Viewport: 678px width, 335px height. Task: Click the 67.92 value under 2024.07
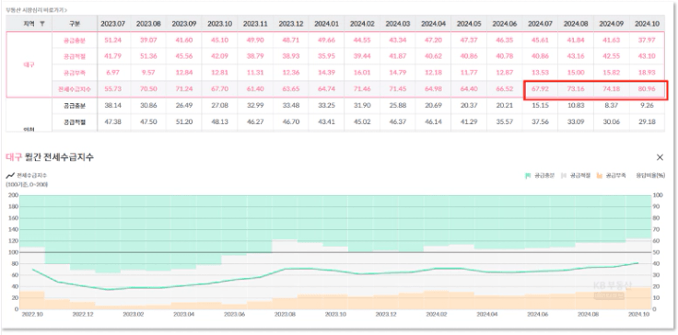point(540,89)
